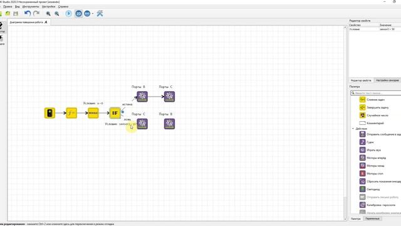The width and height of the screenshot is (401, 226).
Task: Pick the Сбросить показания энкодера block
Action: 380,181
